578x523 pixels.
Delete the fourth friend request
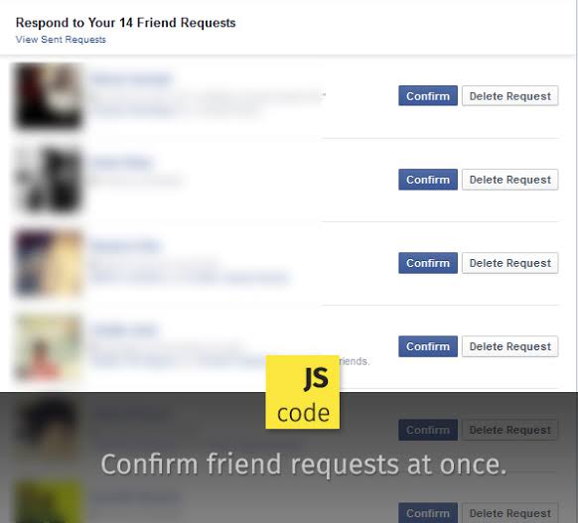[510, 346]
